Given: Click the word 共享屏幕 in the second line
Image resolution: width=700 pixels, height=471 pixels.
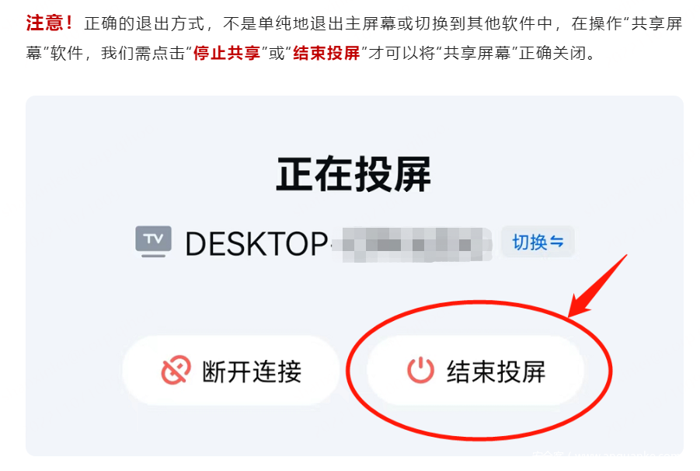Looking at the screenshot, I should (477, 53).
